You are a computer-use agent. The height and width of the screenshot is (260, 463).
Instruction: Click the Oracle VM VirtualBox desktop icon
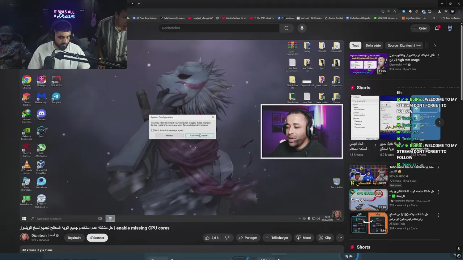pos(41,168)
